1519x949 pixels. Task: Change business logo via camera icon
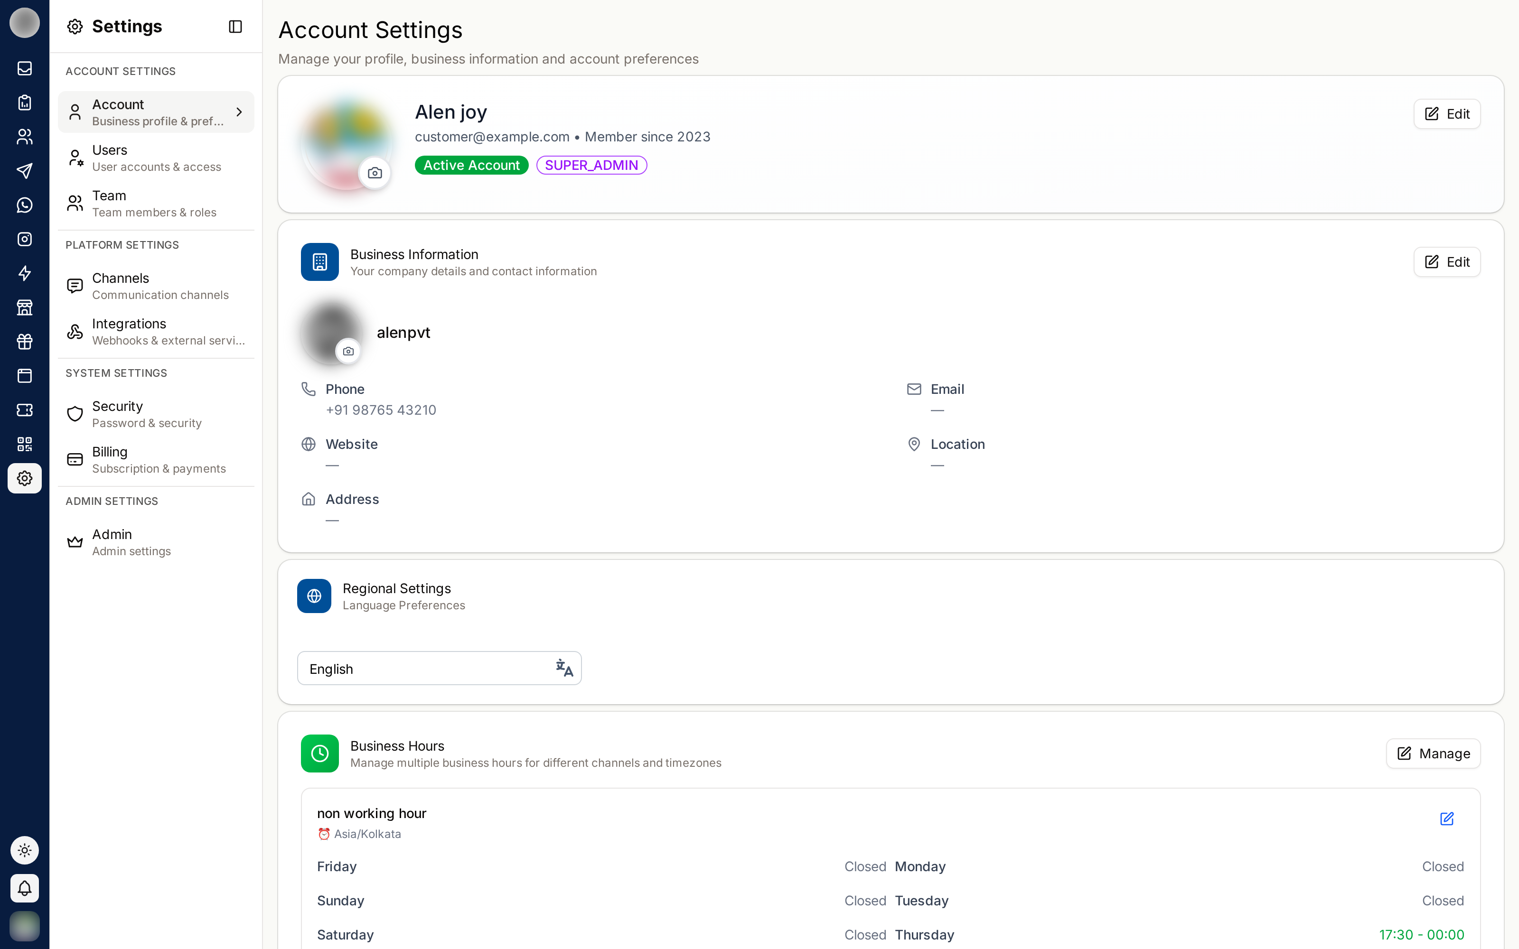[348, 352]
